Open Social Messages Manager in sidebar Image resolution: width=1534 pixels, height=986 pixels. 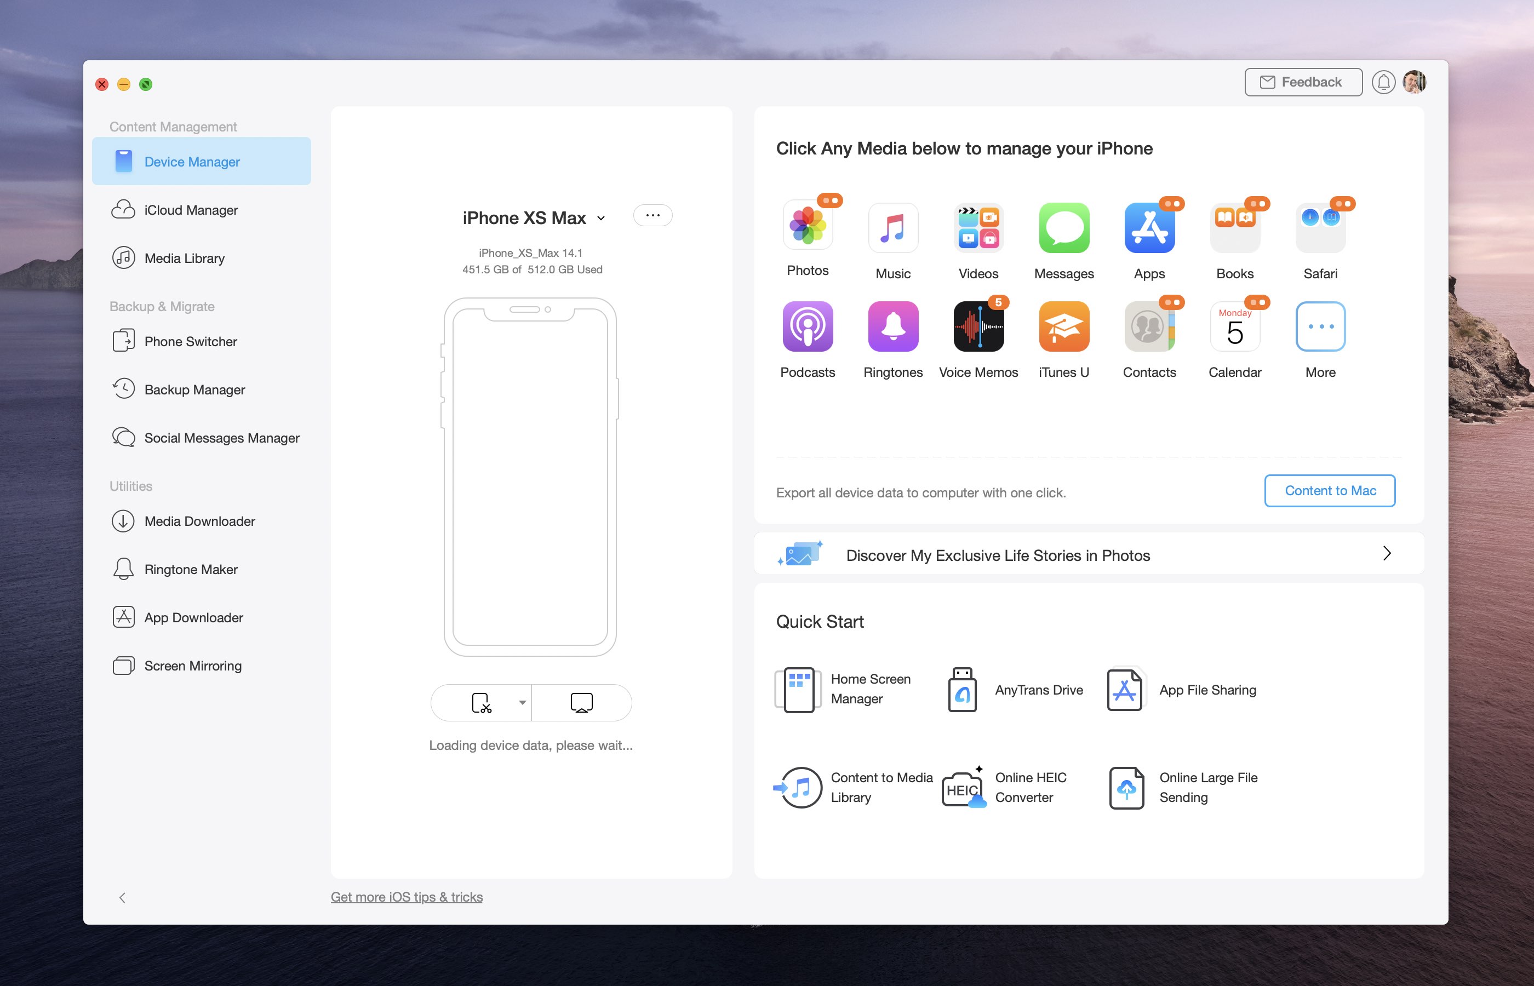201,437
